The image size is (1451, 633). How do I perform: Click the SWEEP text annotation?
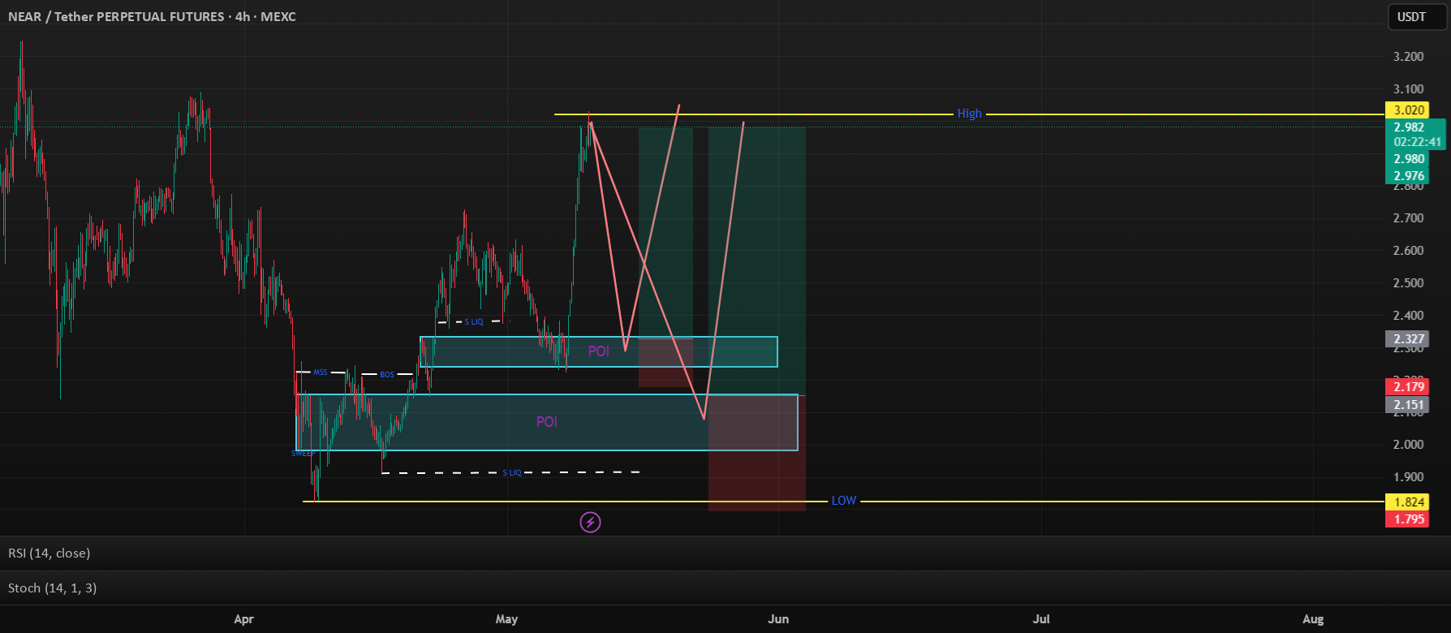303,454
